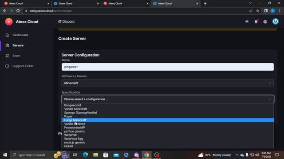The image size is (284, 159).
Task: Open Task View in taskbar
Action: (75, 155)
